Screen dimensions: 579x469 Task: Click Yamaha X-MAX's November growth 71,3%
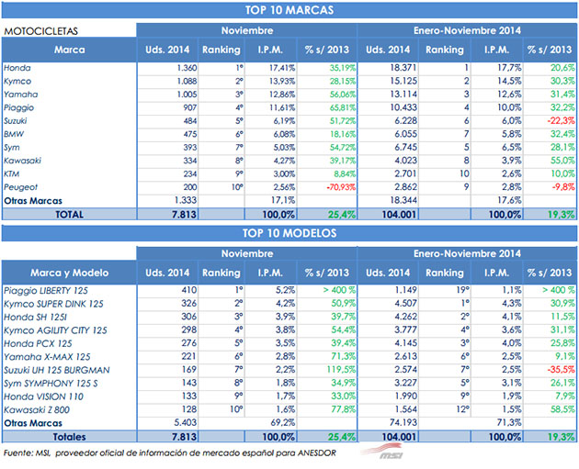pyautogui.click(x=344, y=356)
